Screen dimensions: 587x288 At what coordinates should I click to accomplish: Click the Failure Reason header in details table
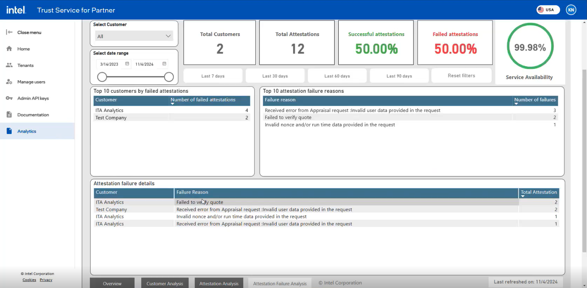[346, 193]
